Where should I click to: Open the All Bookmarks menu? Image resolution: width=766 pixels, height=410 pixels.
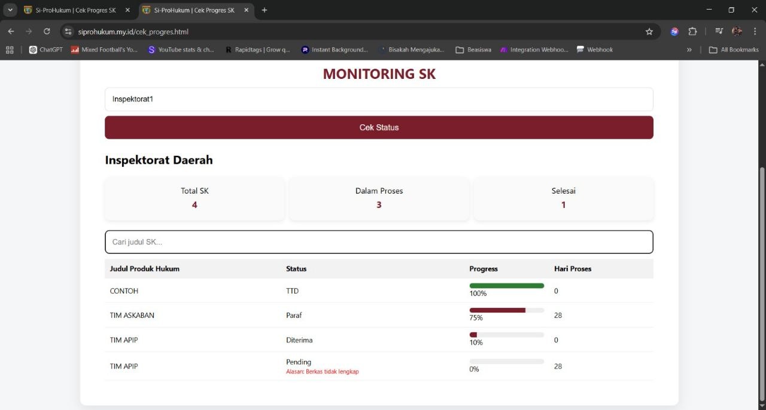tap(734, 50)
